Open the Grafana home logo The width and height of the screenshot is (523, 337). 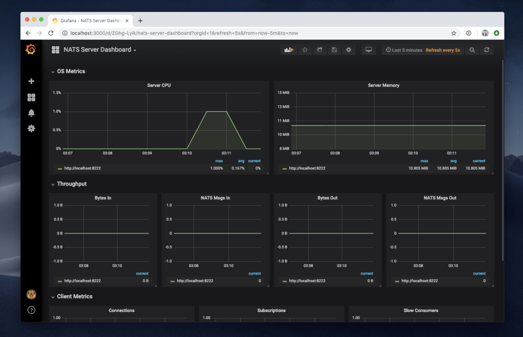coord(31,49)
